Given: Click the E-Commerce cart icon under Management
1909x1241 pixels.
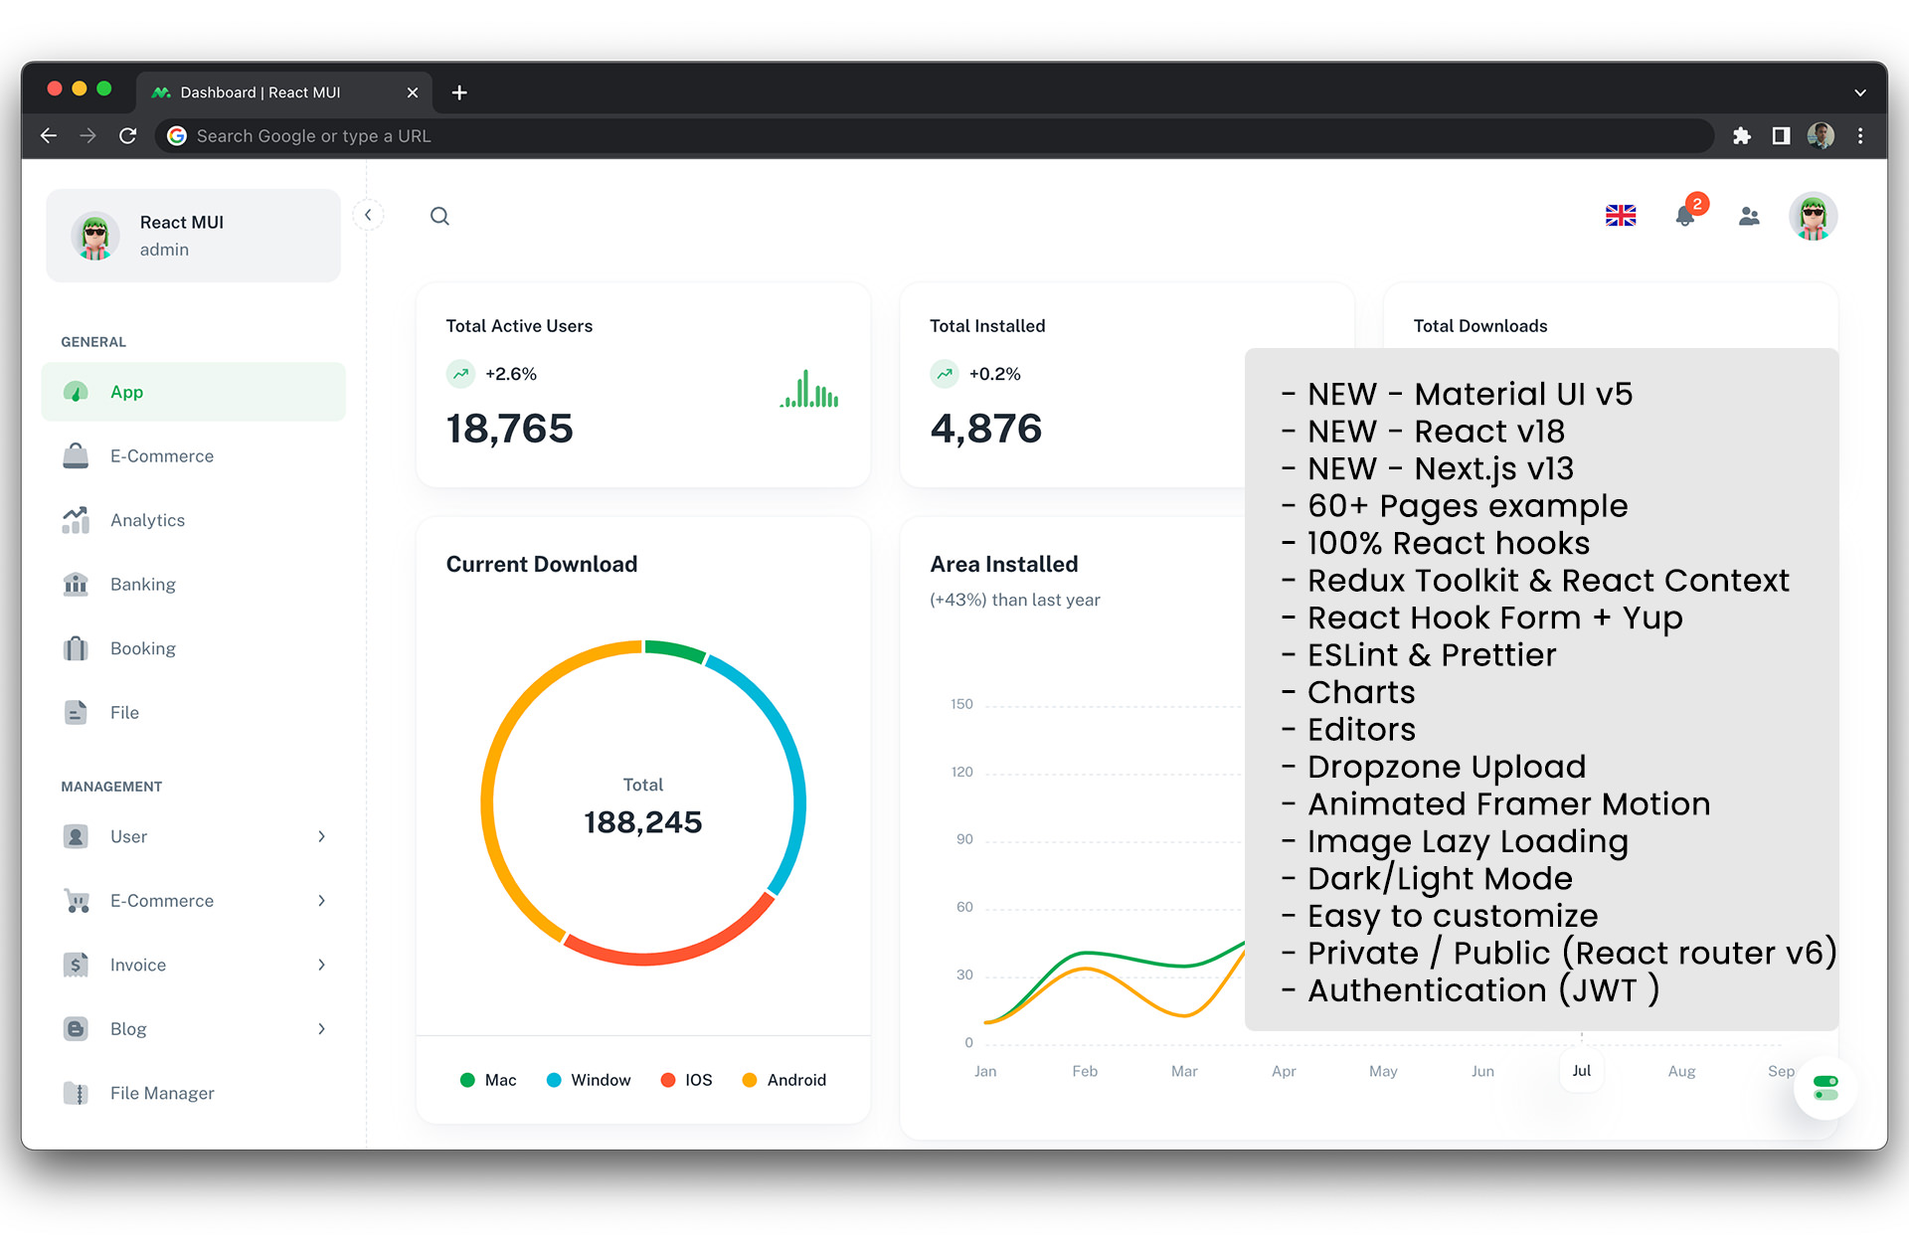Looking at the screenshot, I should point(76,900).
